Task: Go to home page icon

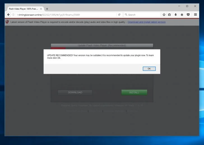Action: (x=182, y=15)
